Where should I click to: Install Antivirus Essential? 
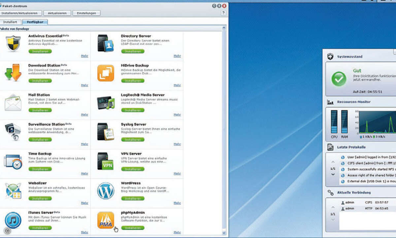coord(40,51)
